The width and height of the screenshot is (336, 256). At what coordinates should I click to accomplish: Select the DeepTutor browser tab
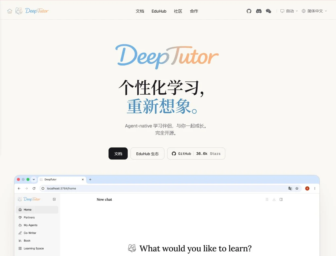point(62,180)
